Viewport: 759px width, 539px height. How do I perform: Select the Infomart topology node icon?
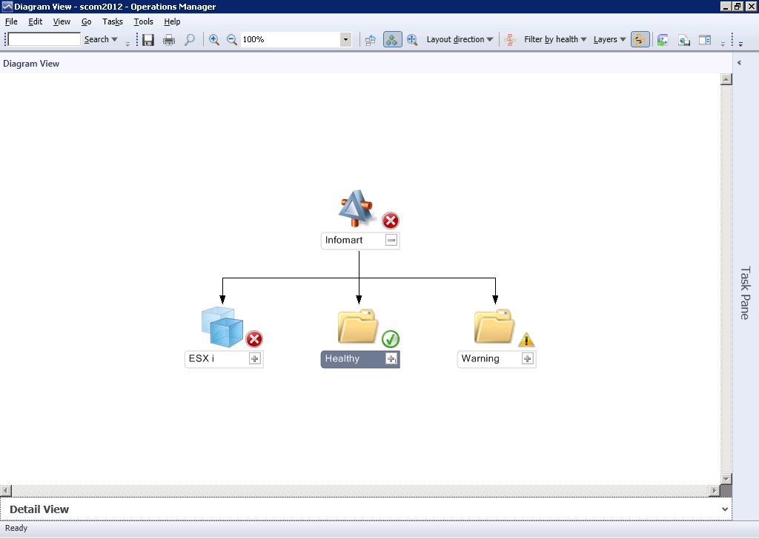(x=357, y=208)
